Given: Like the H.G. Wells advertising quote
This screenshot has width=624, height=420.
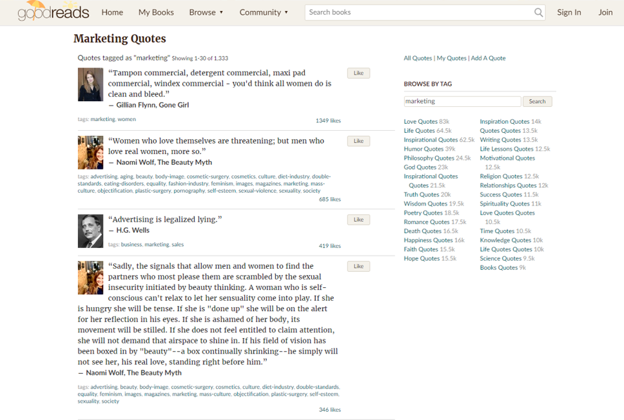Looking at the screenshot, I should tap(358, 220).
